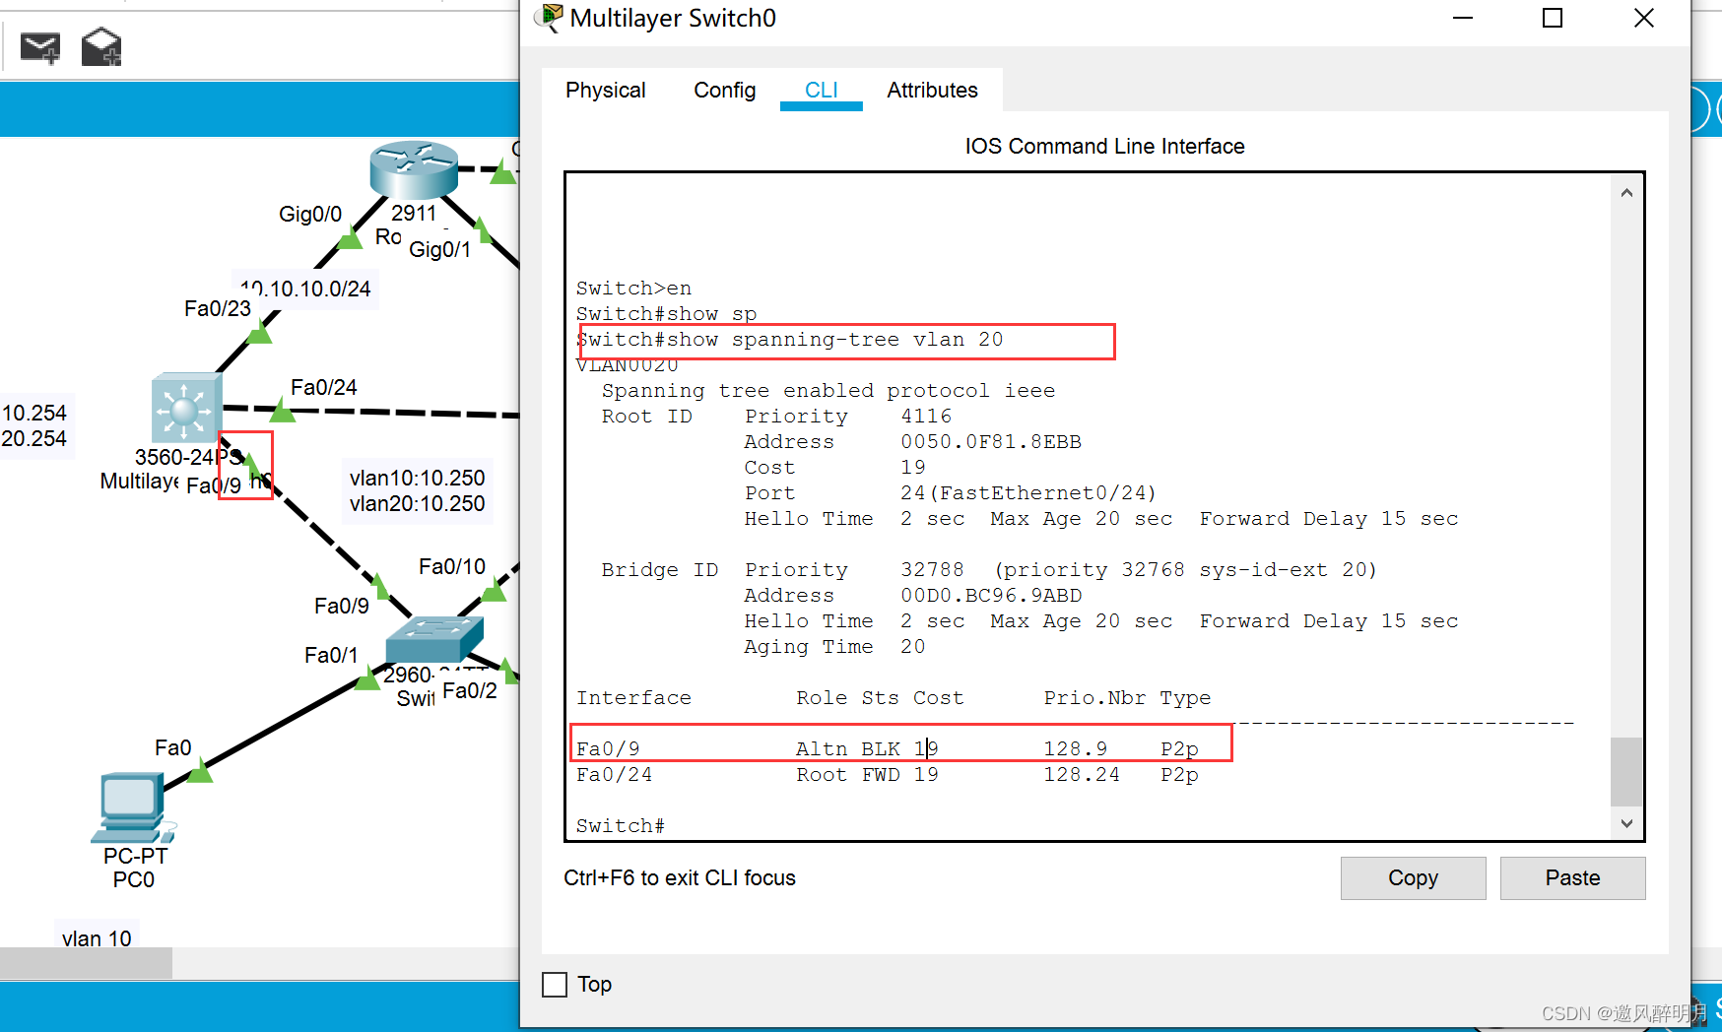This screenshot has height=1032, width=1722.
Task: Enable the Top checkbox
Action: pyautogui.click(x=555, y=985)
